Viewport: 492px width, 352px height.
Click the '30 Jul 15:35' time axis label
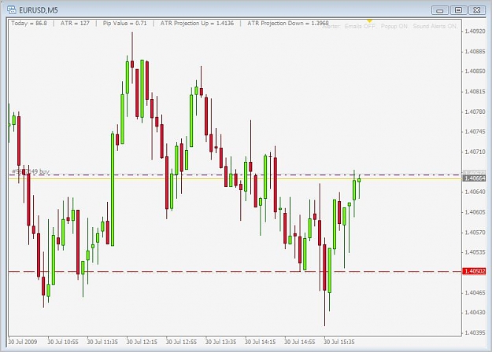pos(339,342)
